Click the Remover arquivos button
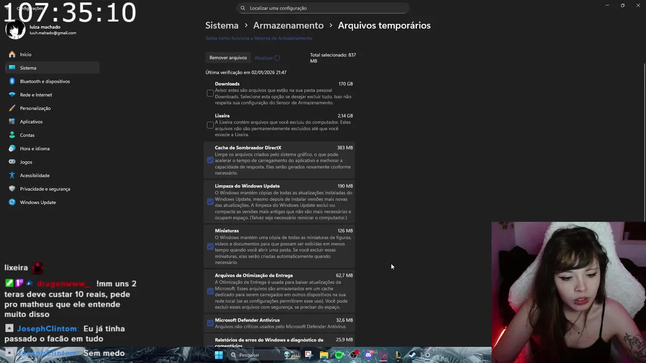The height and width of the screenshot is (363, 646). click(x=228, y=57)
